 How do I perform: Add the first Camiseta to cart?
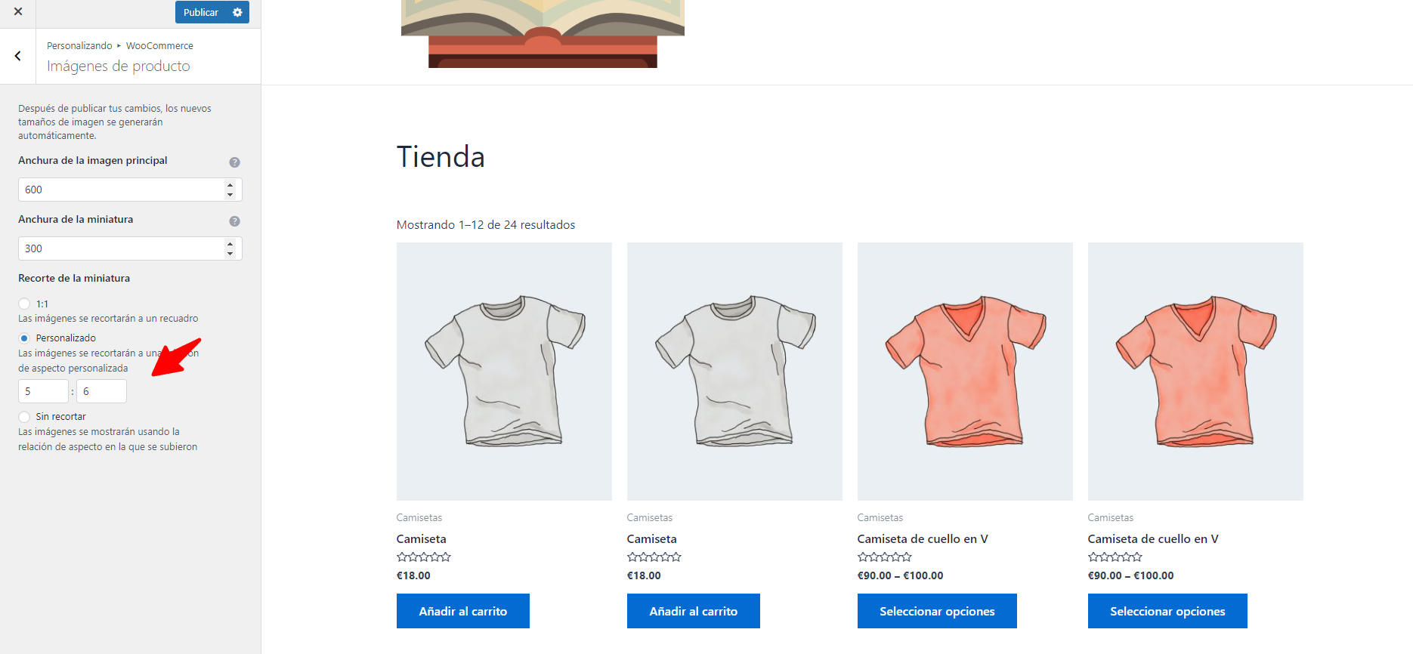point(463,611)
